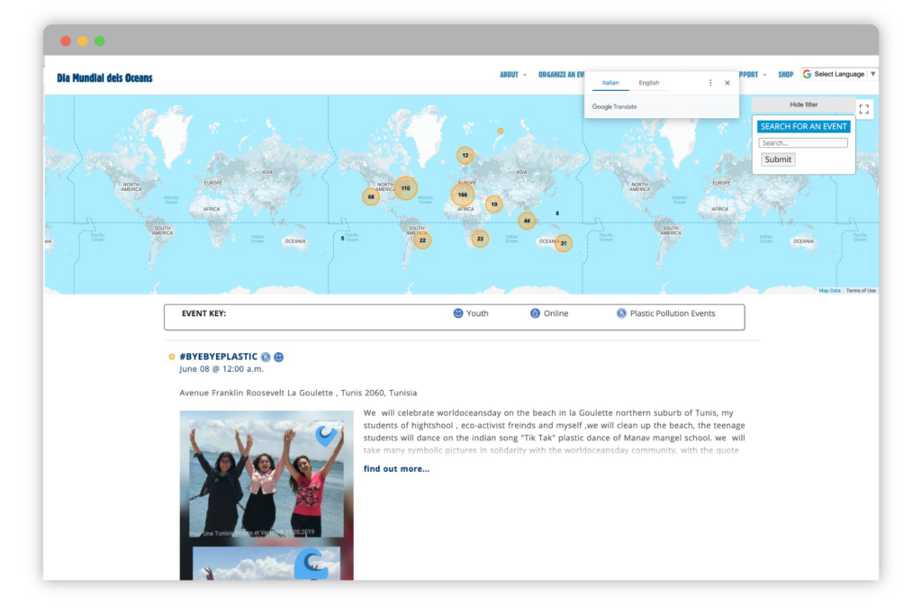The image size is (922, 615).
Task: Open the SHOP menu item
Action: pos(785,75)
